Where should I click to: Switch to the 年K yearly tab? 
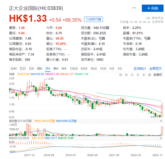pos(64,68)
